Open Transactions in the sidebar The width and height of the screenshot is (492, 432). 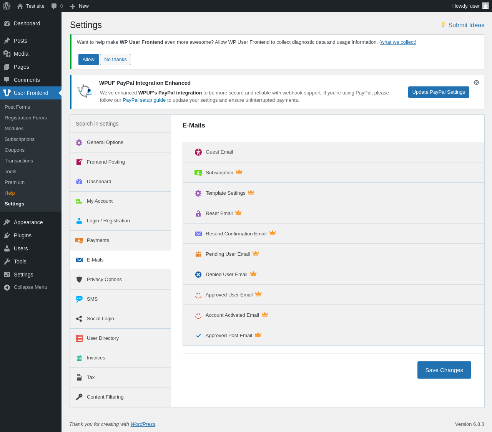(31, 161)
